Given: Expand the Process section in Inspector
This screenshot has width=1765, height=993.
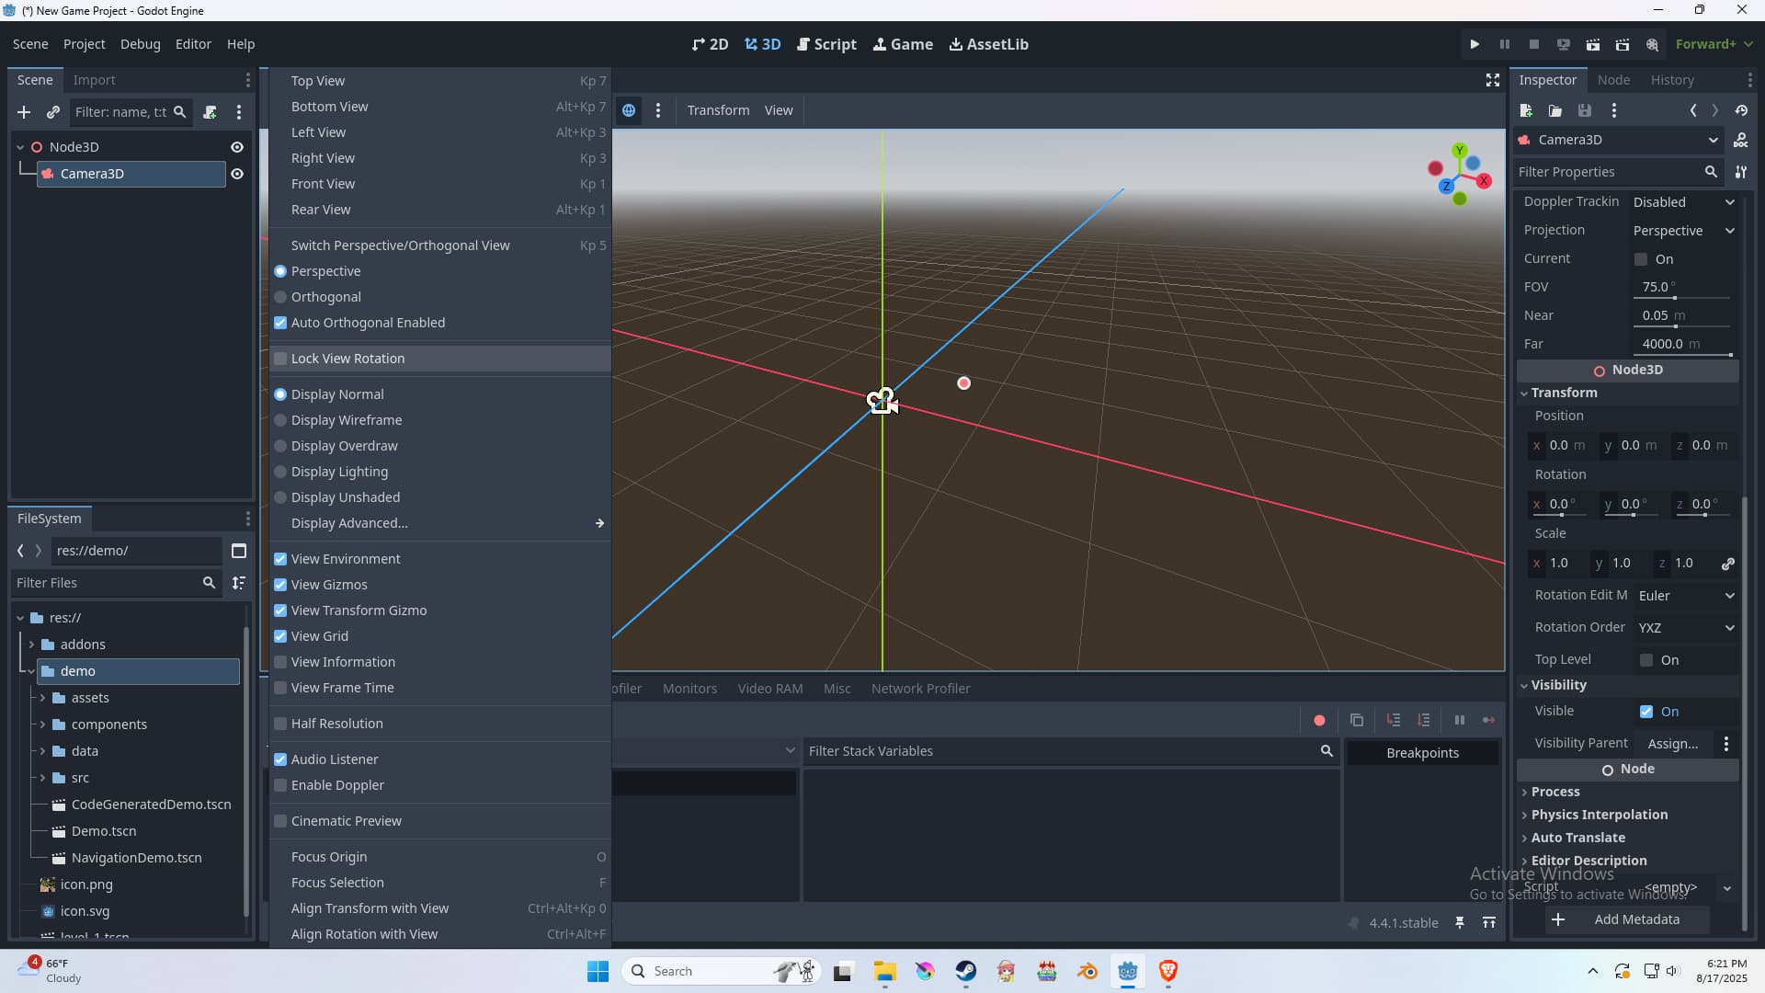Looking at the screenshot, I should 1554,792.
